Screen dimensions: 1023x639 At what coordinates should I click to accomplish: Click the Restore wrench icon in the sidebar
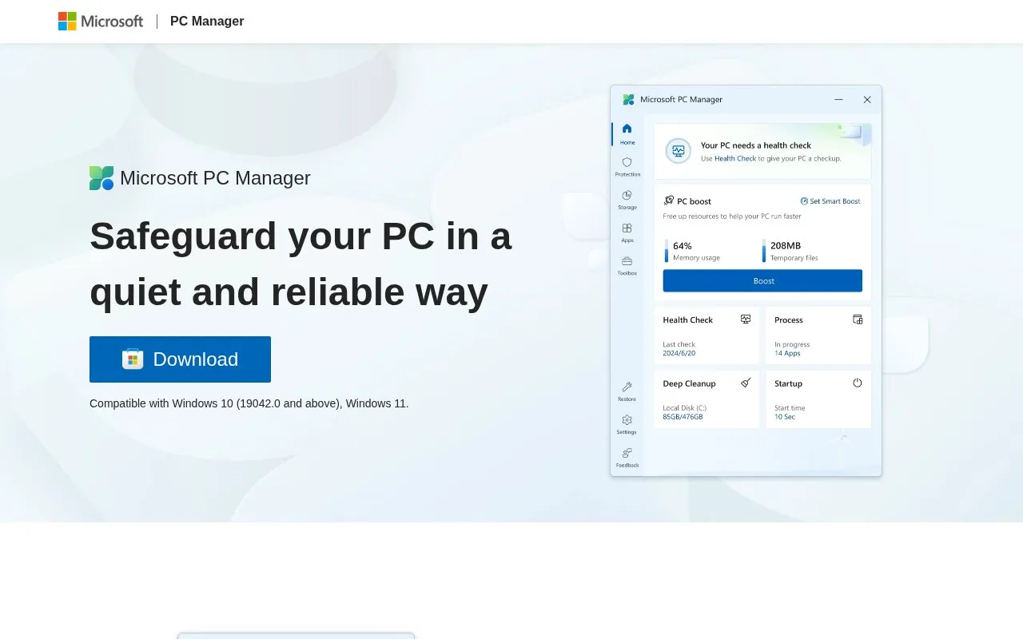(627, 387)
